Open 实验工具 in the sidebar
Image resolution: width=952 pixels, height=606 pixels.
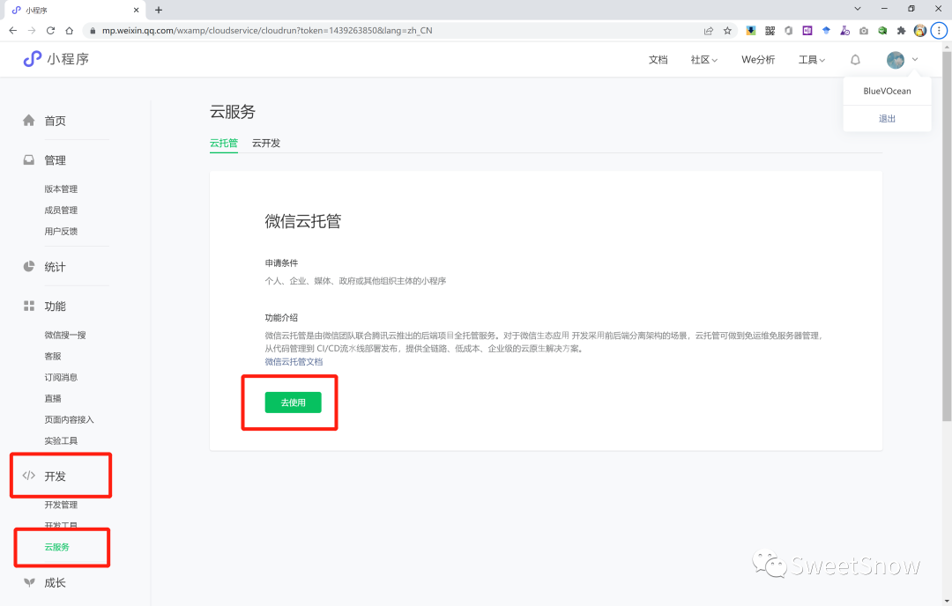(61, 441)
